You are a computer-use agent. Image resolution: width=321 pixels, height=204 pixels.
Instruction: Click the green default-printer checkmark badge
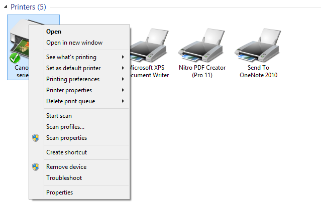coord(15,59)
